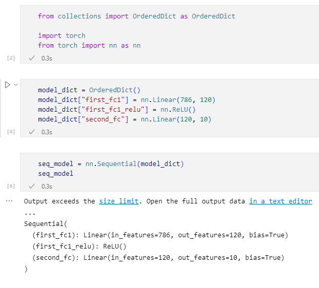Click the 0.3s execution time of imports cell
This screenshot has height=288, width=319.
tap(47, 58)
